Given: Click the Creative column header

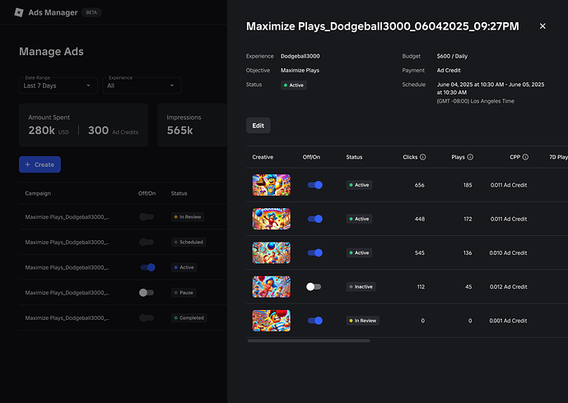Looking at the screenshot, I should tap(263, 157).
